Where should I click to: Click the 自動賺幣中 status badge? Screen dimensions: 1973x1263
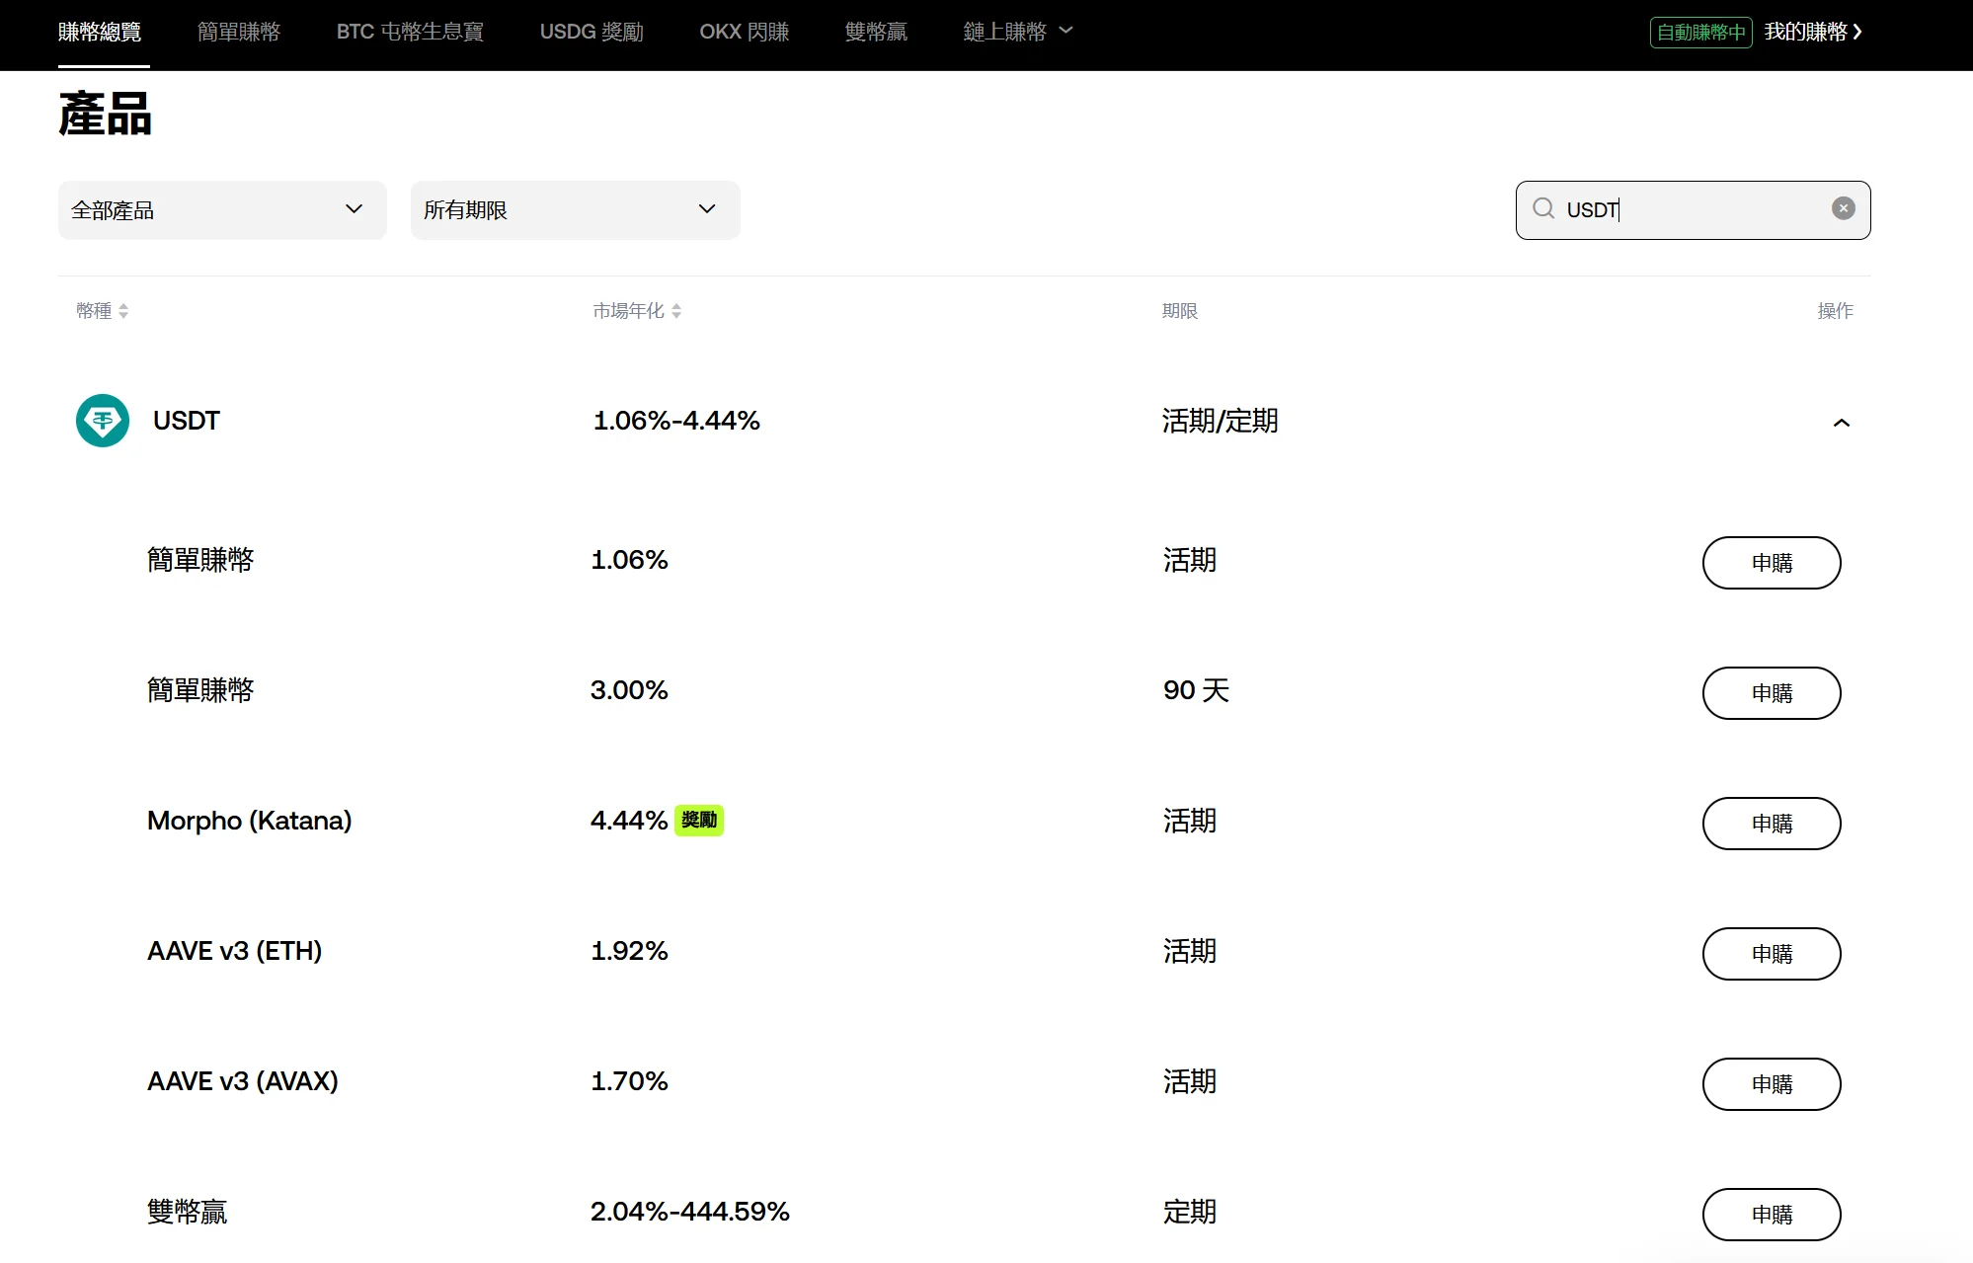(1700, 33)
